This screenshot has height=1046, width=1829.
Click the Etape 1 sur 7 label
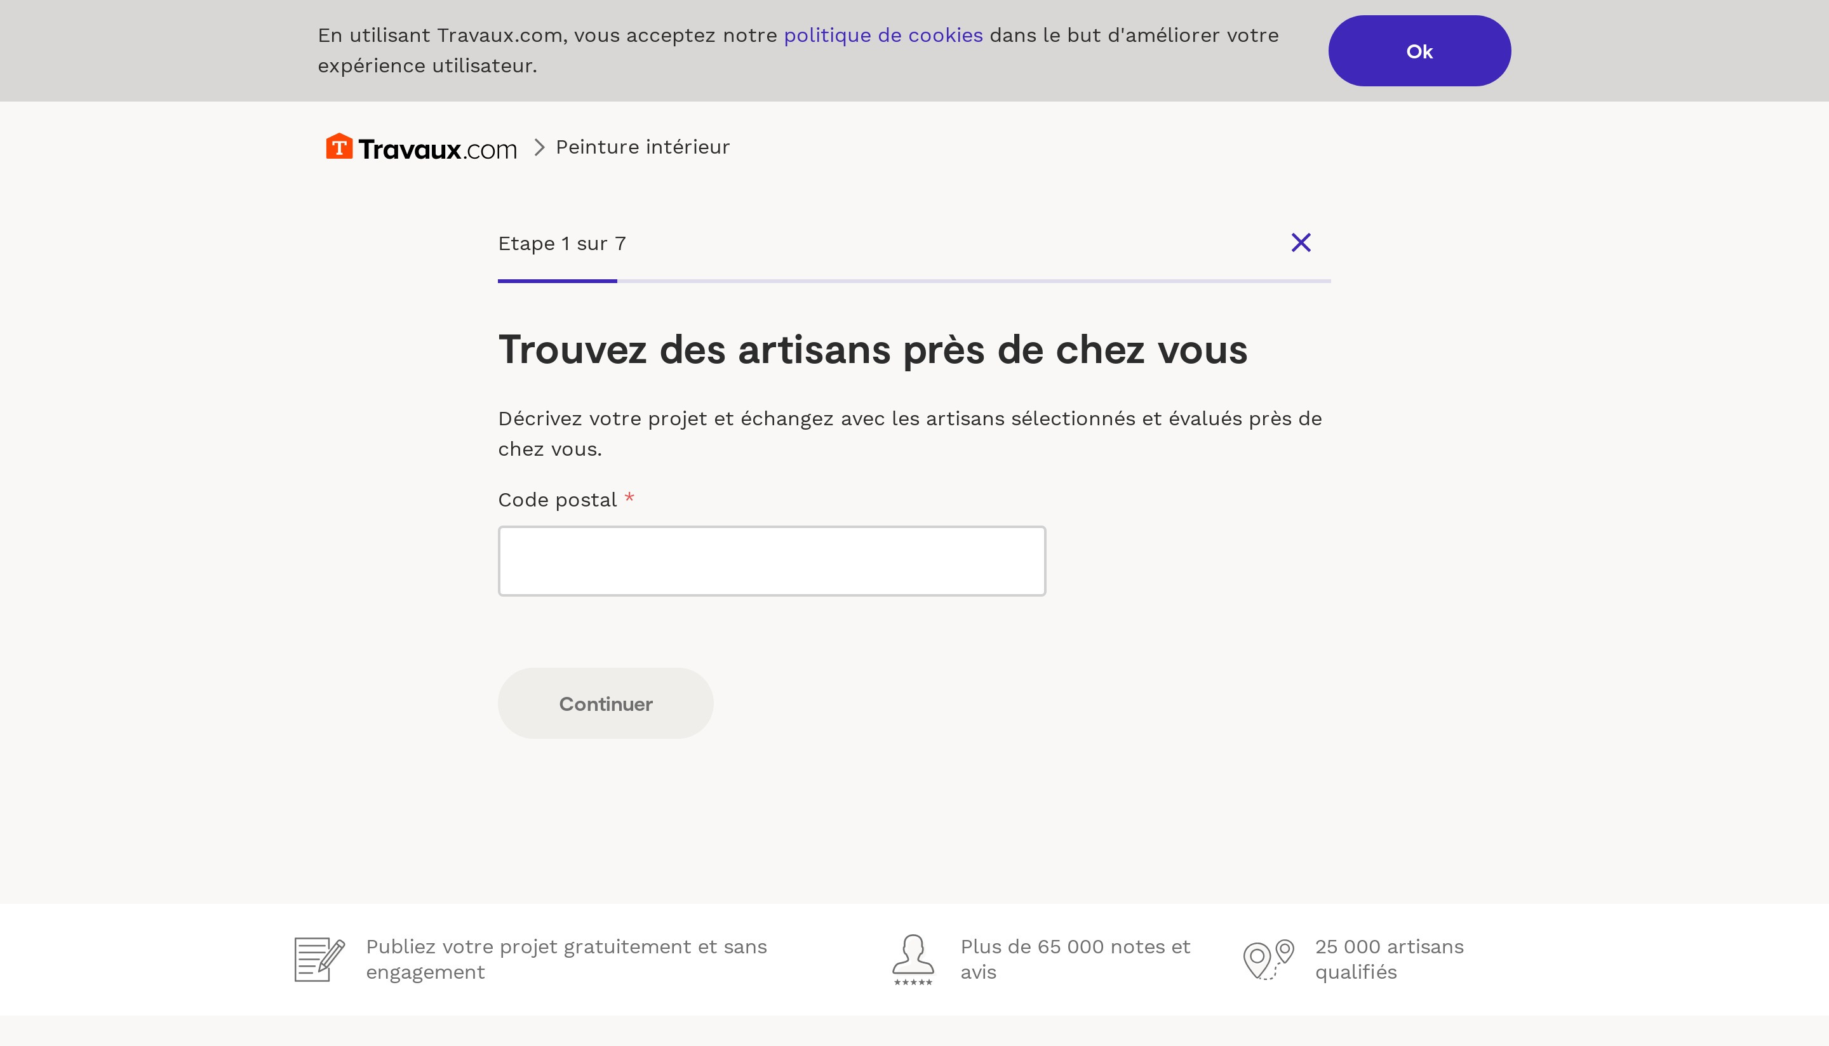pos(561,244)
